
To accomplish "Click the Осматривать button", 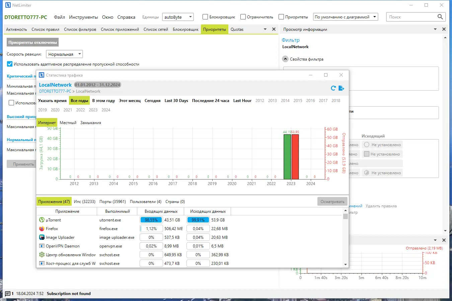I will (x=332, y=201).
